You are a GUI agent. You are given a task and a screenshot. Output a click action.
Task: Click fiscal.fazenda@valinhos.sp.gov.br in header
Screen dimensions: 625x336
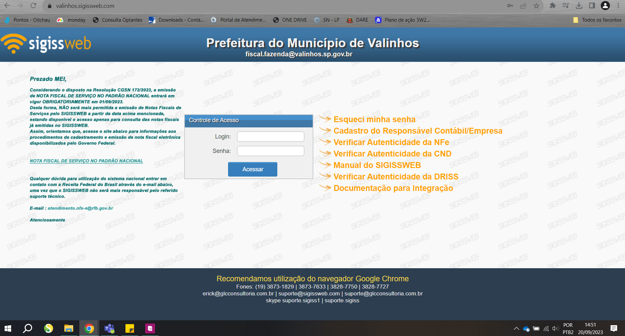[299, 54]
